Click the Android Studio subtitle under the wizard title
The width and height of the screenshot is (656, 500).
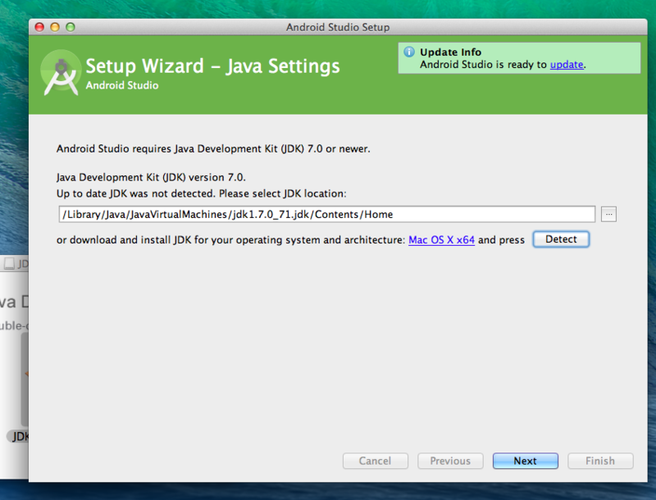coord(122,85)
